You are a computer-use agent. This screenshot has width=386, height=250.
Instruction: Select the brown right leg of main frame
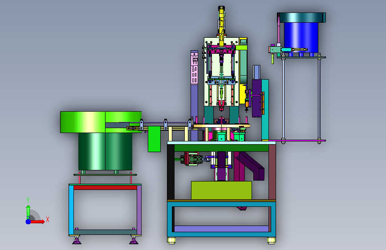point(272,172)
